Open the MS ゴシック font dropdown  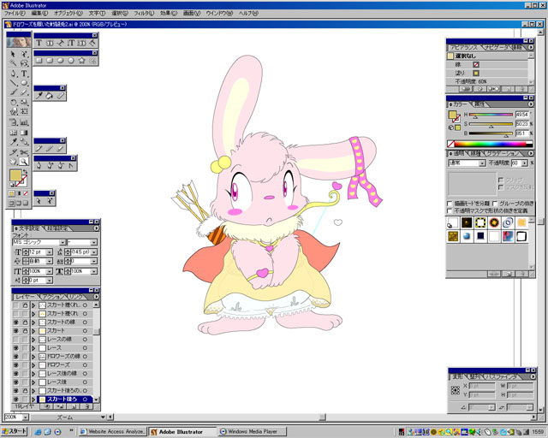[63, 242]
